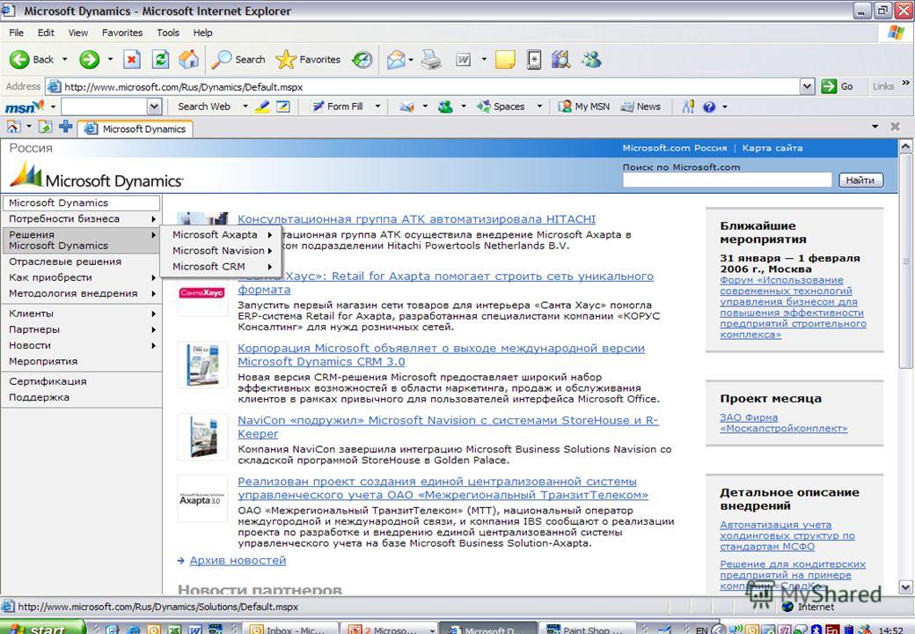Open the Address bar dropdown arrow
This screenshot has width=915, height=634.
click(x=807, y=86)
